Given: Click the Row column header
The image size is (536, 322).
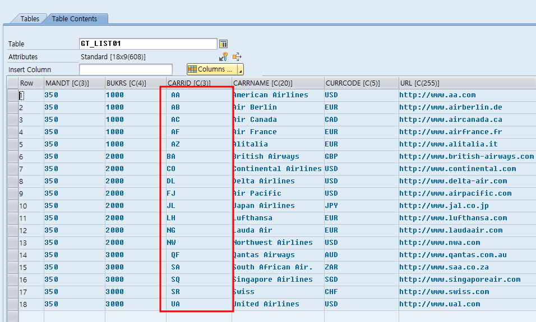Looking at the screenshot, I should click(x=31, y=83).
